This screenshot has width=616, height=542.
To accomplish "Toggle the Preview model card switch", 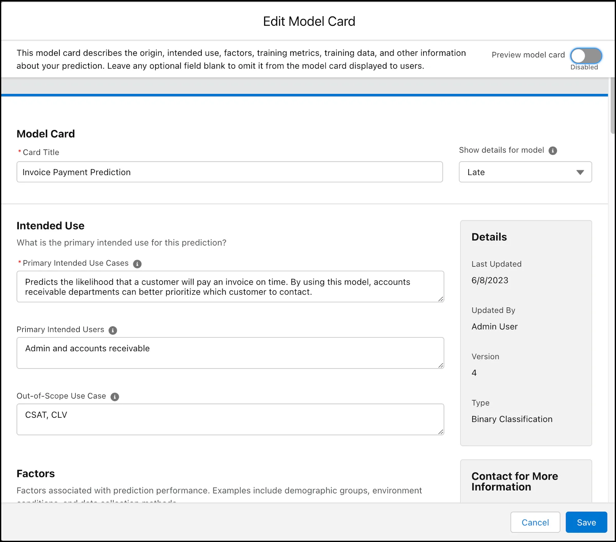I will 586,56.
